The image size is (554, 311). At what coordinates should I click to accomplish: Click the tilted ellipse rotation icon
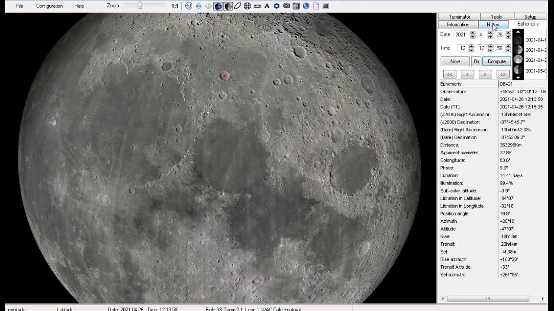point(238,6)
